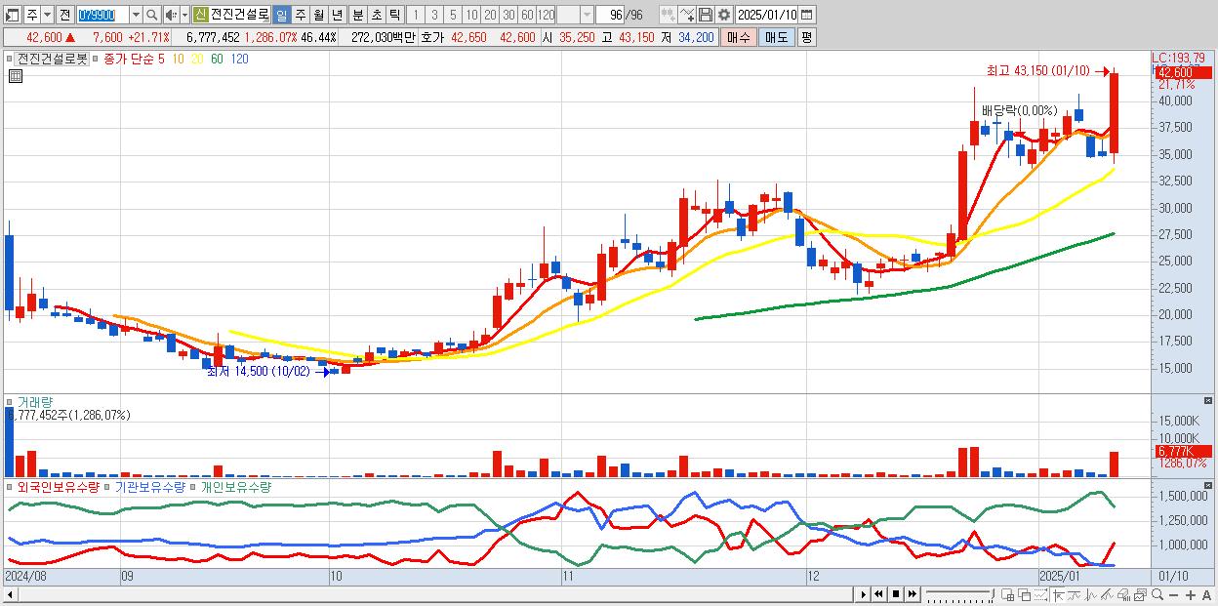Click the 기관보유수량 legend label

pyautogui.click(x=149, y=486)
